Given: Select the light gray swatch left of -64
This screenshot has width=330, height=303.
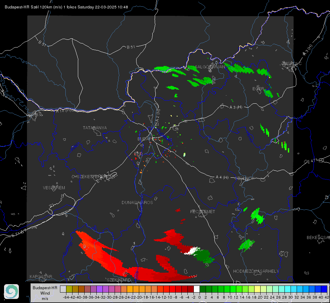Looking at the screenshot, I should pyautogui.click(x=63, y=289).
